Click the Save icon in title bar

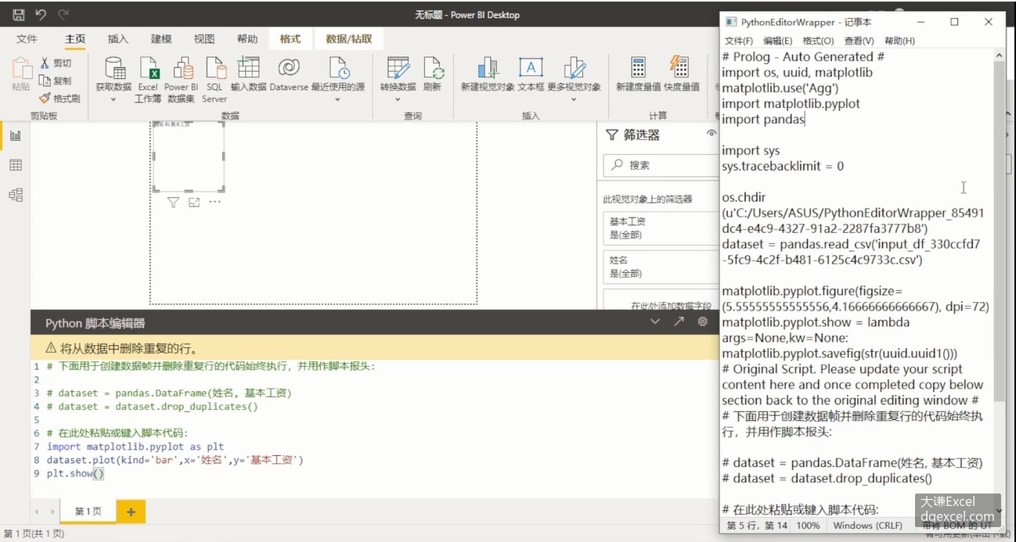click(x=19, y=14)
